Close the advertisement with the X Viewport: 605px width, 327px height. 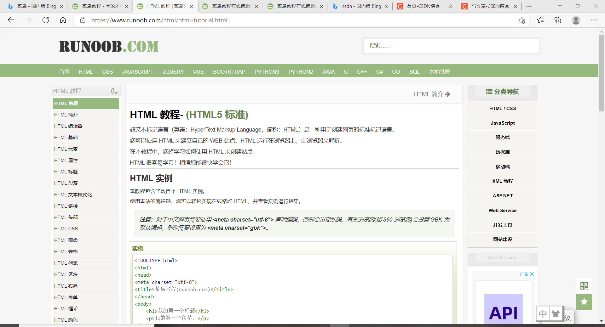point(532,274)
